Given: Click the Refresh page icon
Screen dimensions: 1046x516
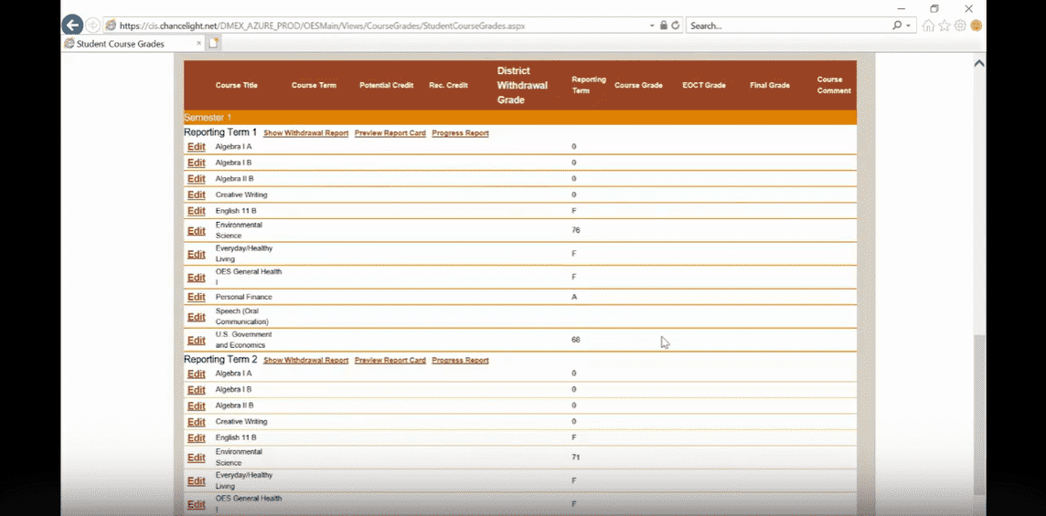Looking at the screenshot, I should (676, 26).
